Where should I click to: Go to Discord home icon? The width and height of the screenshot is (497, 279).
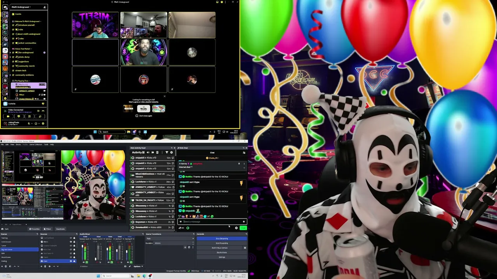5,7
